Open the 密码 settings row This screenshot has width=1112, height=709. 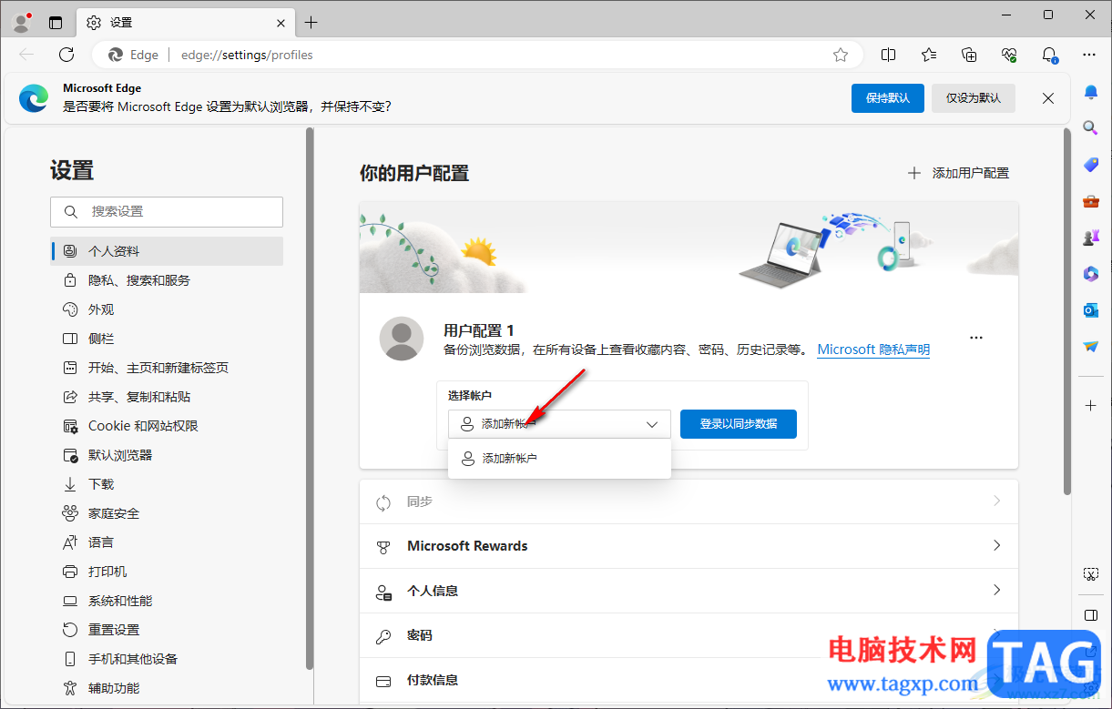click(x=689, y=635)
